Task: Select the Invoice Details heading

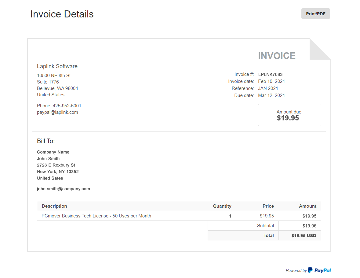Action: click(62, 14)
